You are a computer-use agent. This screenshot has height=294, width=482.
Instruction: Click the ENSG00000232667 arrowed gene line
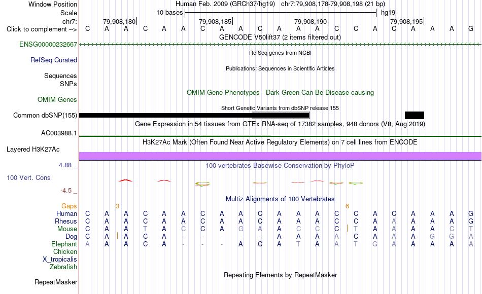(280, 45)
